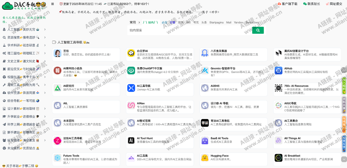The image size is (347, 168).
Task: Open the AIHub blue chat icon
Action: coord(278,71)
